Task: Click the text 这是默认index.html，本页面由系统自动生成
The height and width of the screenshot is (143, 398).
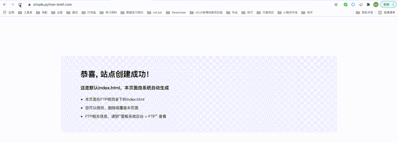Action: 125,88
